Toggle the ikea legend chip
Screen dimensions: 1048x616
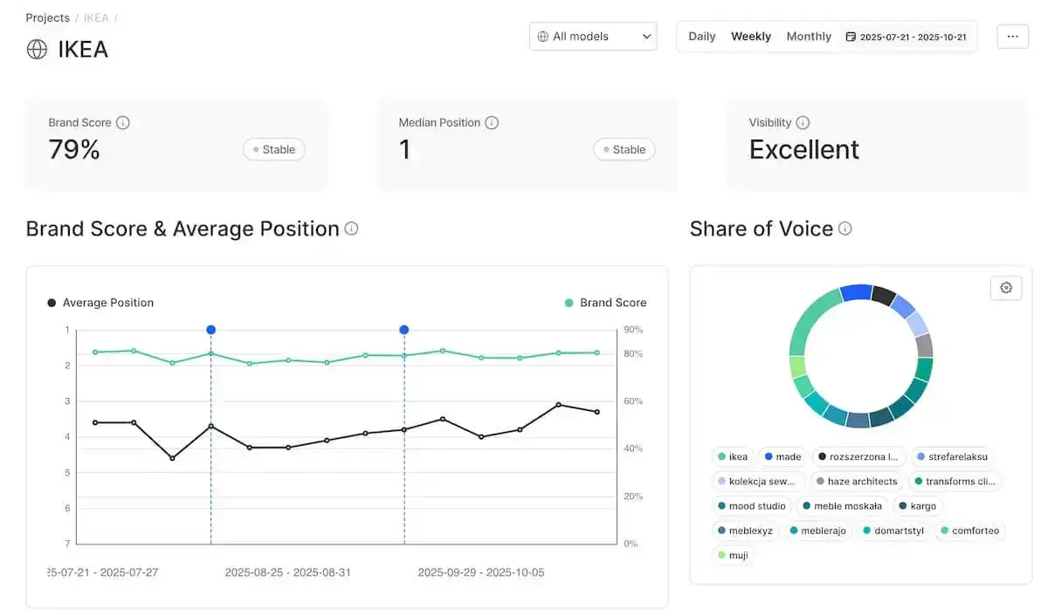click(x=733, y=456)
